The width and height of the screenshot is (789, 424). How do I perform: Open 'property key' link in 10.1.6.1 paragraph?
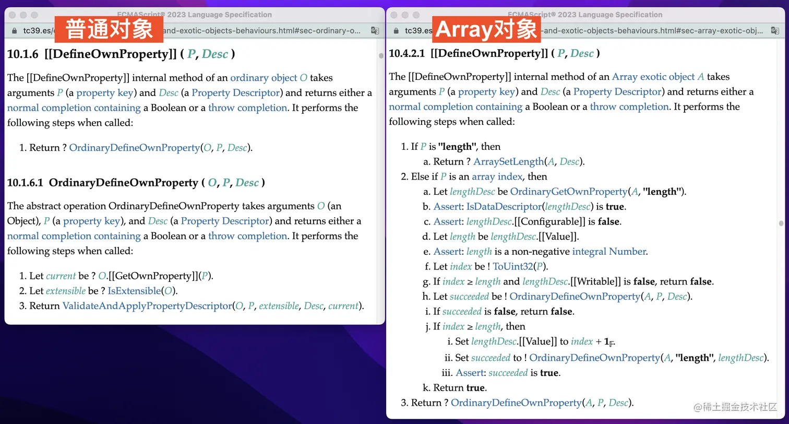coord(91,221)
